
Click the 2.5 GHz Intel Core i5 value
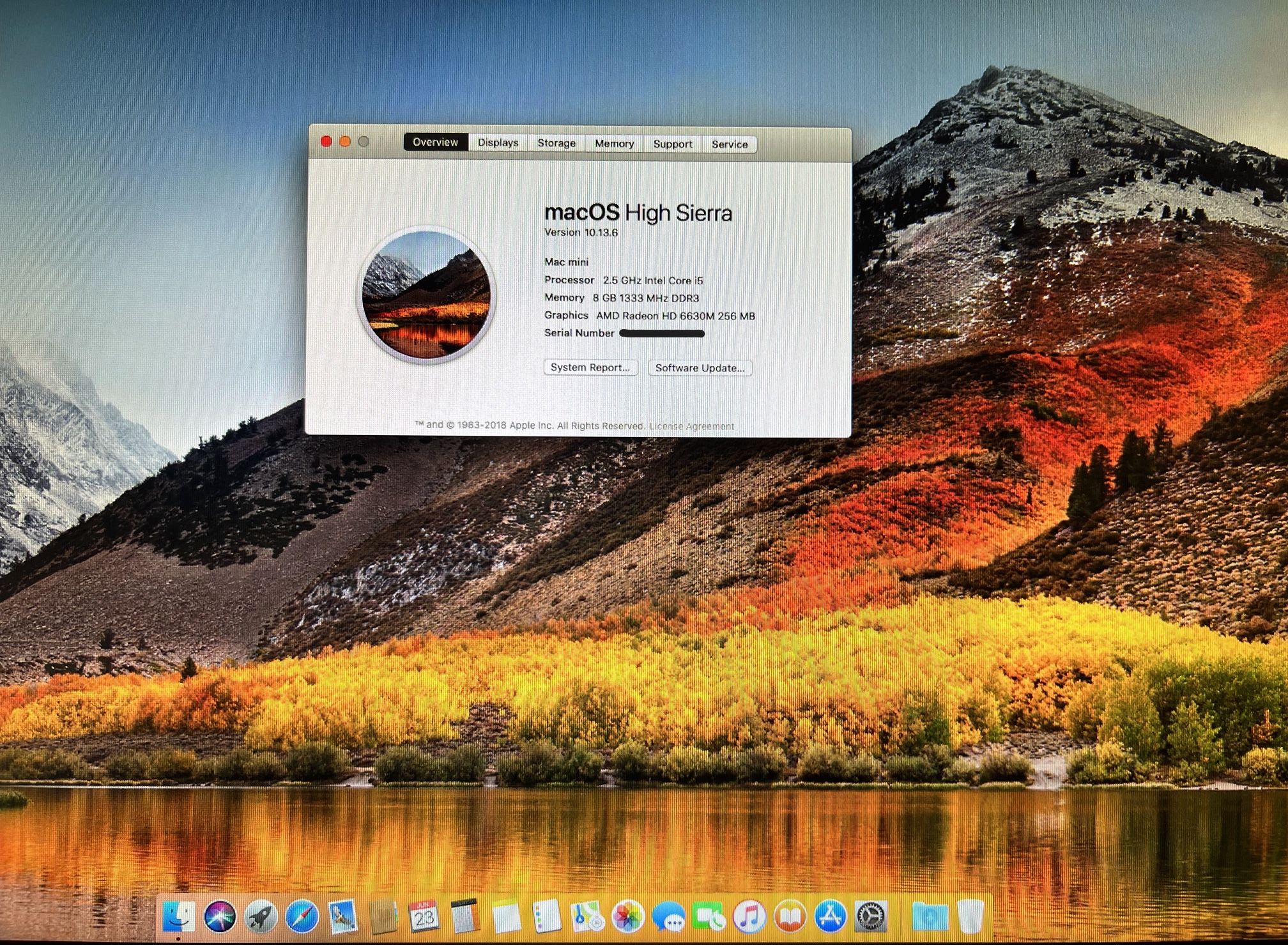click(x=653, y=280)
